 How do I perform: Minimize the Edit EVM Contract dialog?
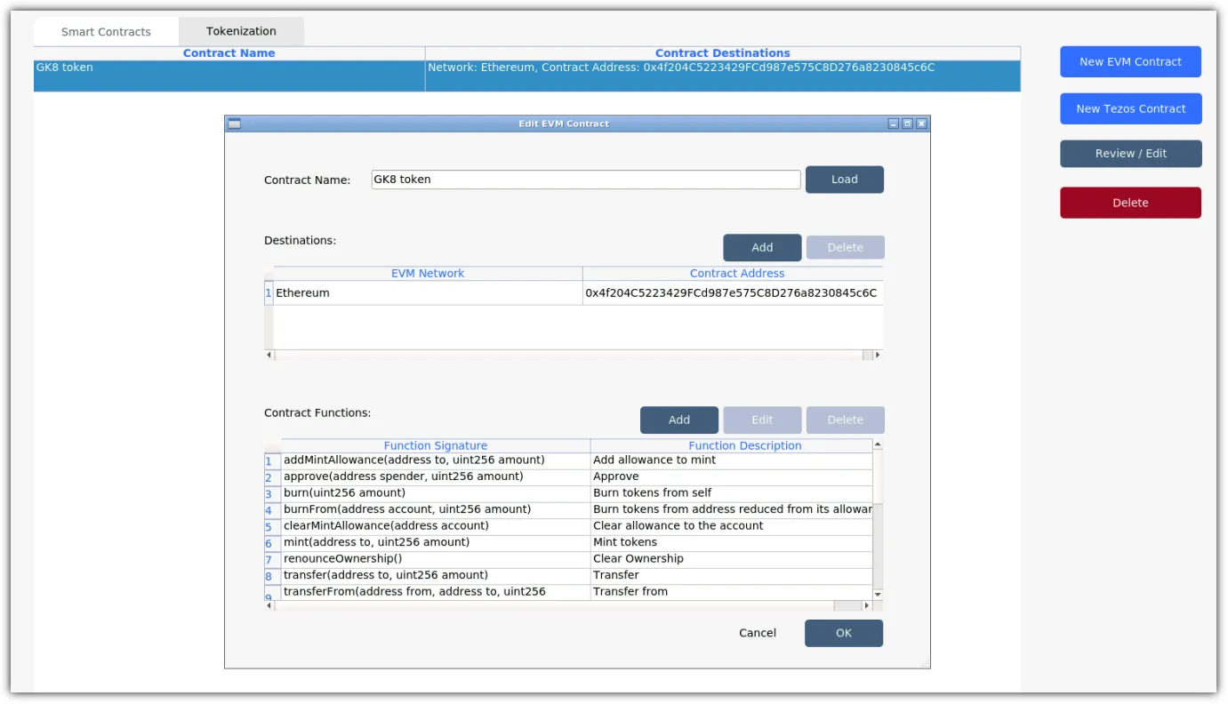point(894,124)
